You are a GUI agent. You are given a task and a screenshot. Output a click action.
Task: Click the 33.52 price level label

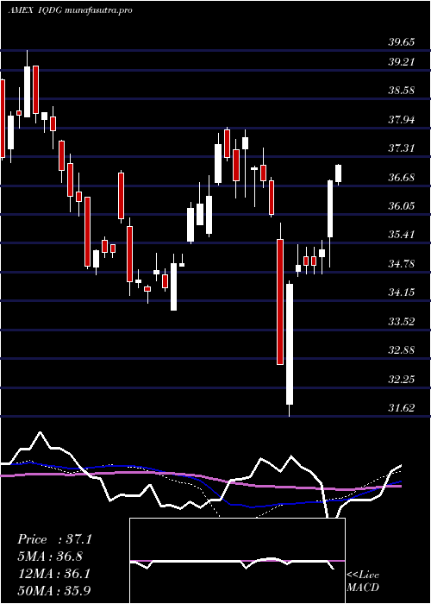pyautogui.click(x=402, y=322)
